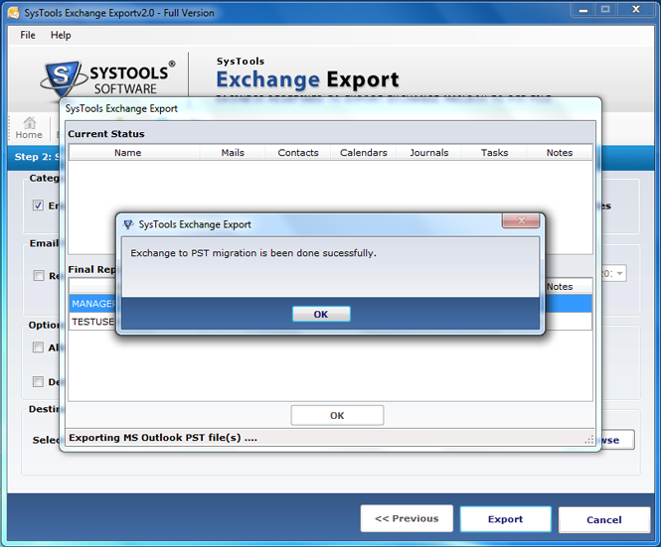Toggle first checkbox under Options section

click(38, 347)
